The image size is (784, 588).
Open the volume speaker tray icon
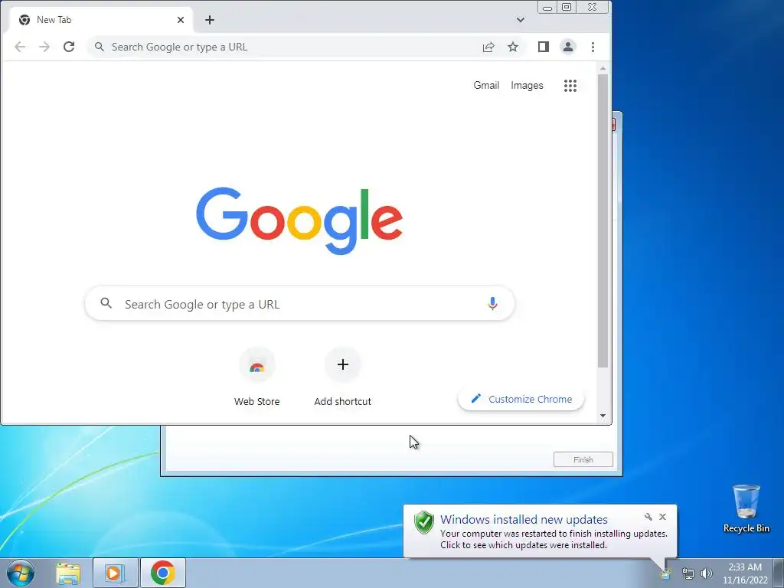pyautogui.click(x=707, y=573)
